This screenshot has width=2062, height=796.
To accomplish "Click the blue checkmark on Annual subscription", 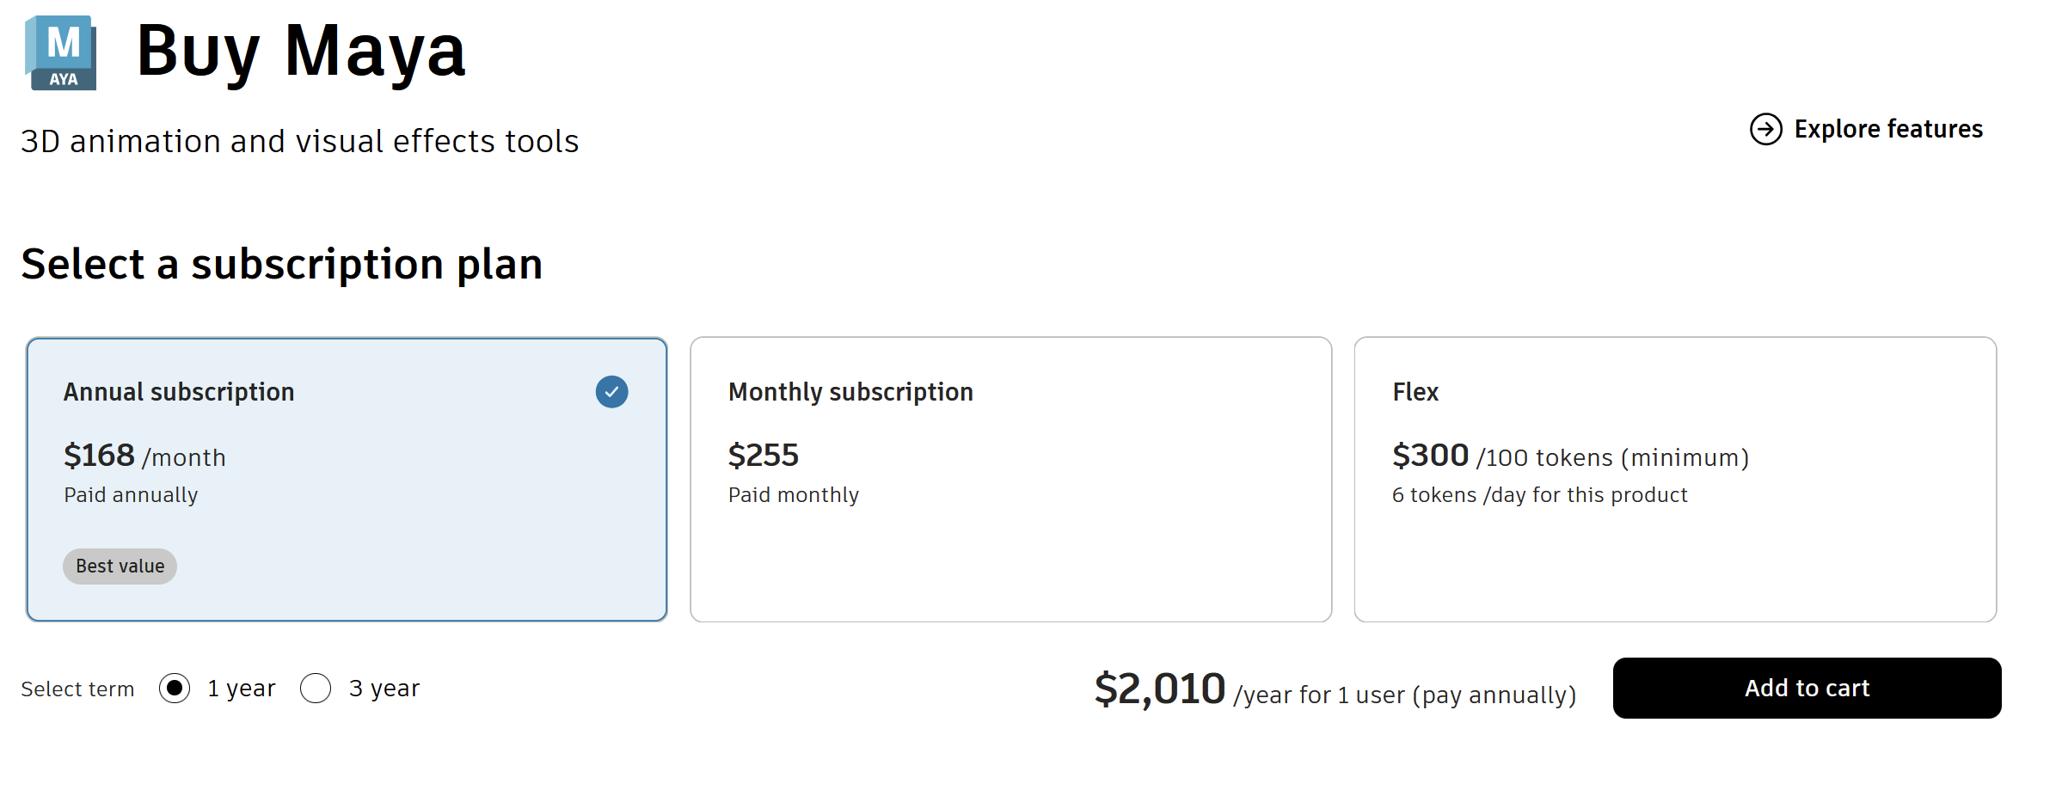I will [611, 392].
